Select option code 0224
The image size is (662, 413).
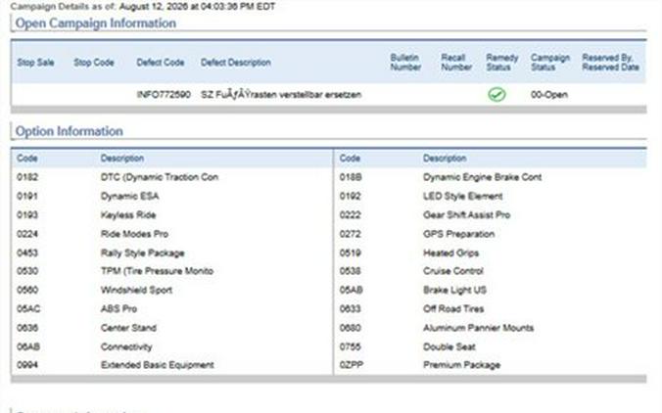[27, 234]
